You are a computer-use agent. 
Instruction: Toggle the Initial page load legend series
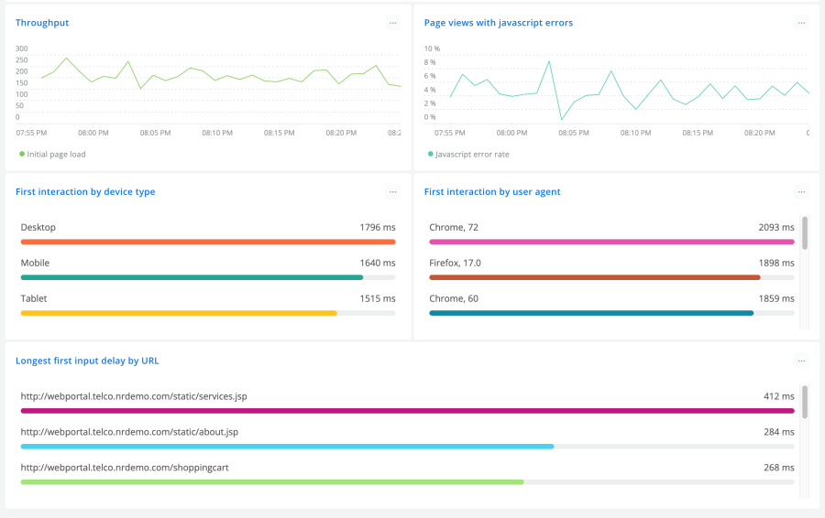pyautogui.click(x=52, y=155)
